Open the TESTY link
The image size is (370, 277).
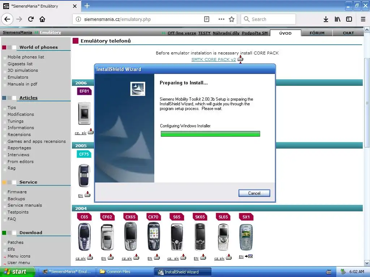tap(205, 33)
